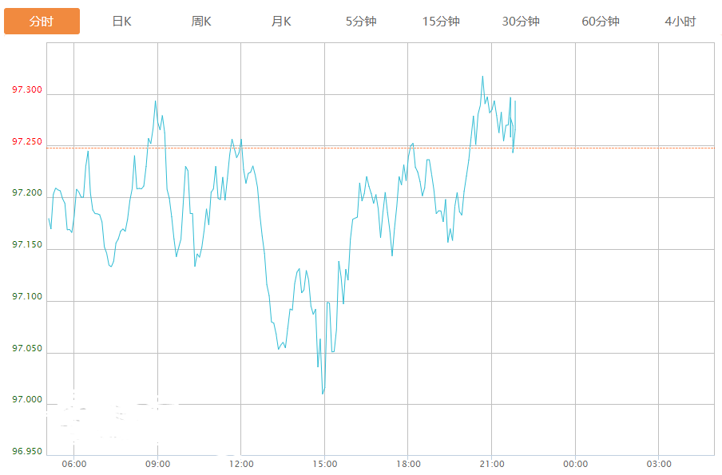Select the 分时 intraday tab
This screenshot has height=475, width=722.
[x=42, y=22]
